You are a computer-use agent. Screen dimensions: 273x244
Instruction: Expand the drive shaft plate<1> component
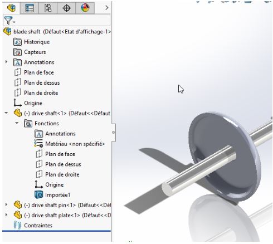(x=7, y=215)
